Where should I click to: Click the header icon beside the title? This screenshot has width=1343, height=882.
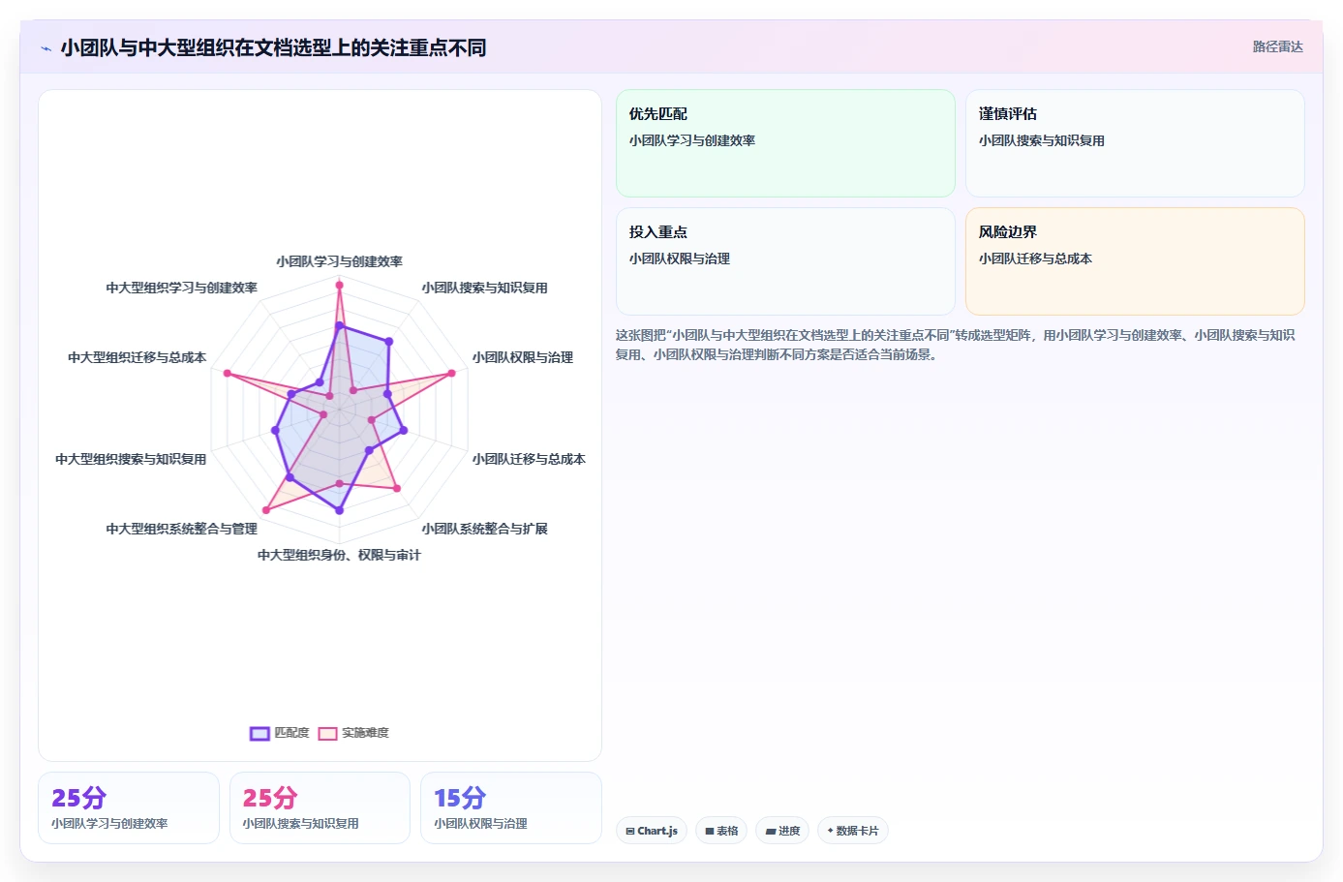click(46, 48)
